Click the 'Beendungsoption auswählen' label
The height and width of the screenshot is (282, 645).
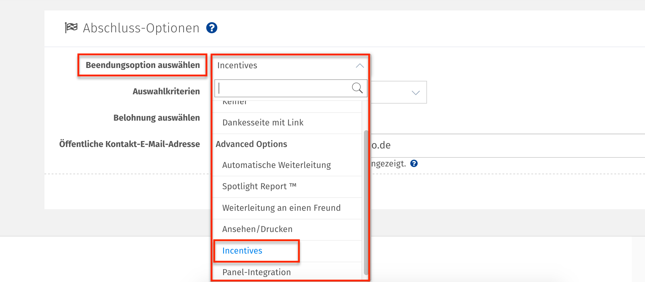(143, 65)
